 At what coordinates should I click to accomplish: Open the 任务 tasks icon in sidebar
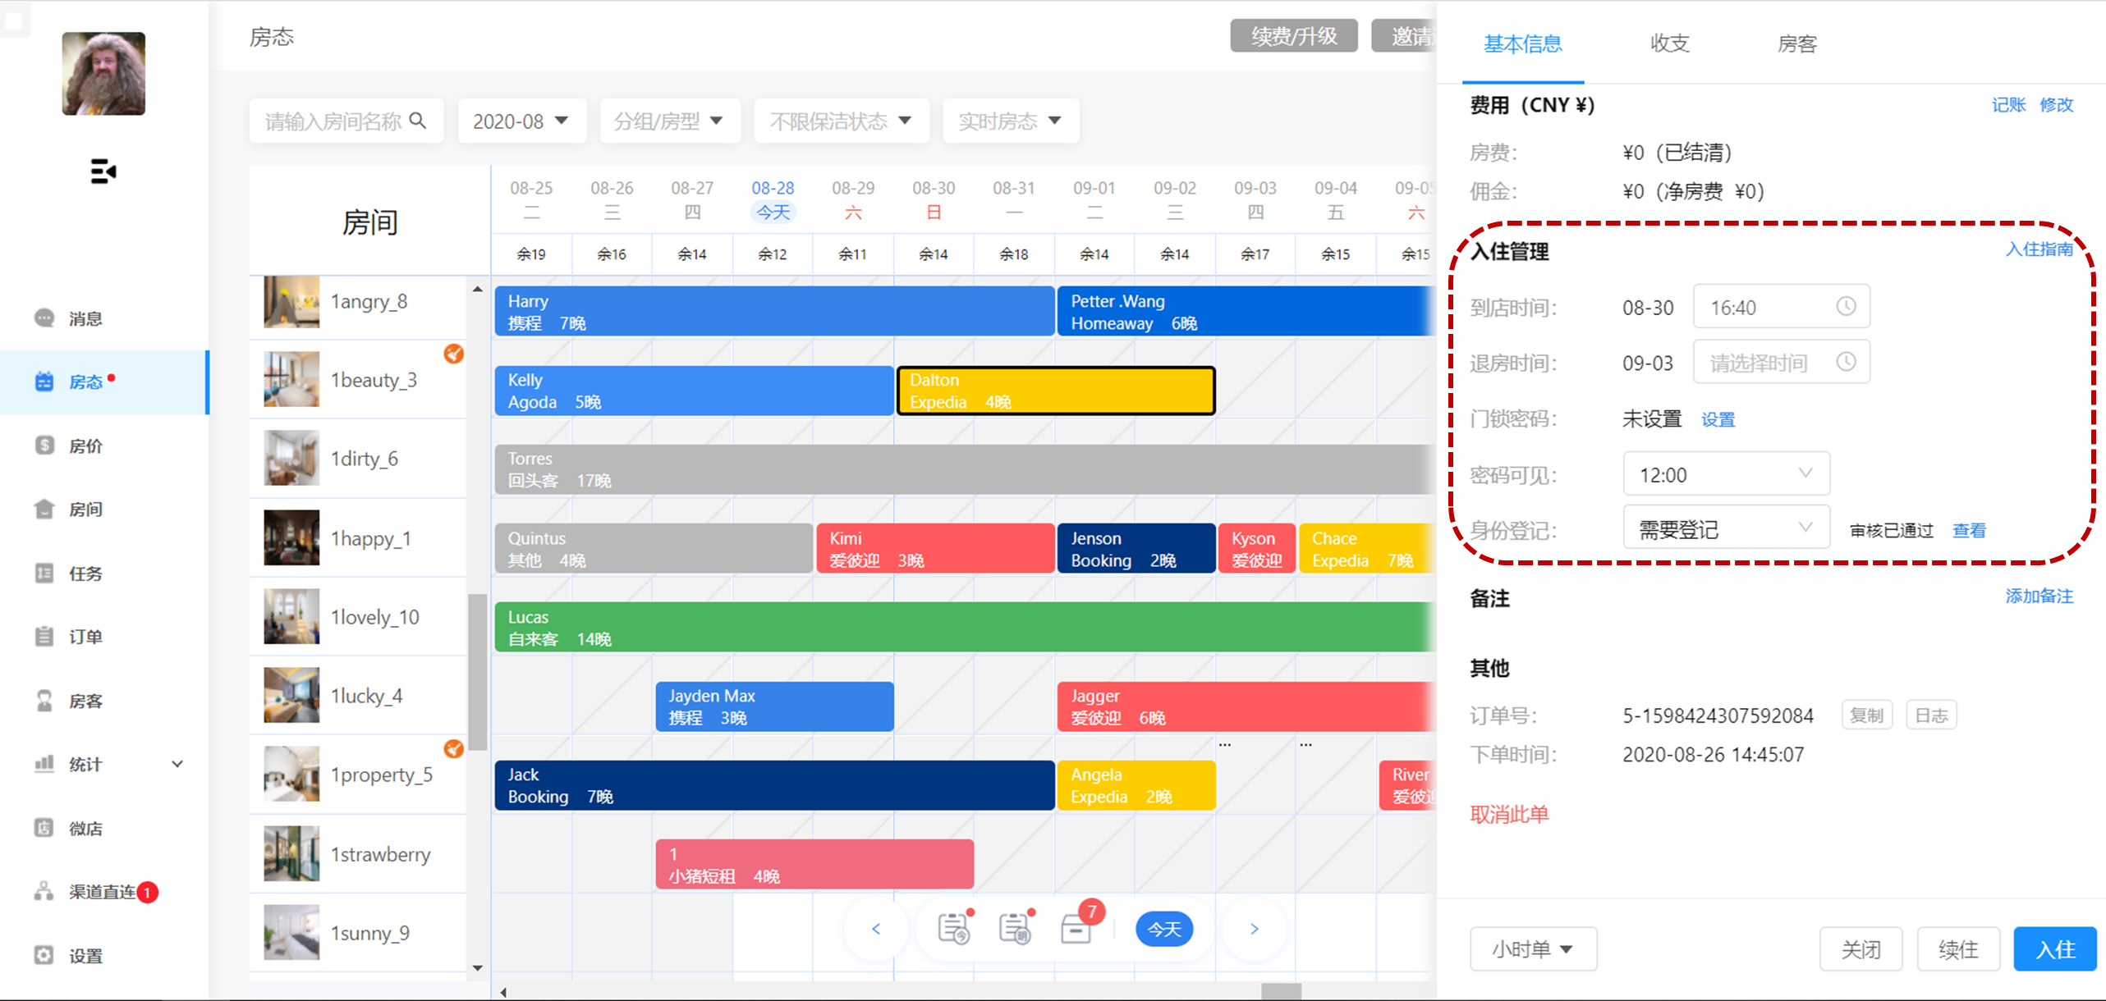coord(44,573)
